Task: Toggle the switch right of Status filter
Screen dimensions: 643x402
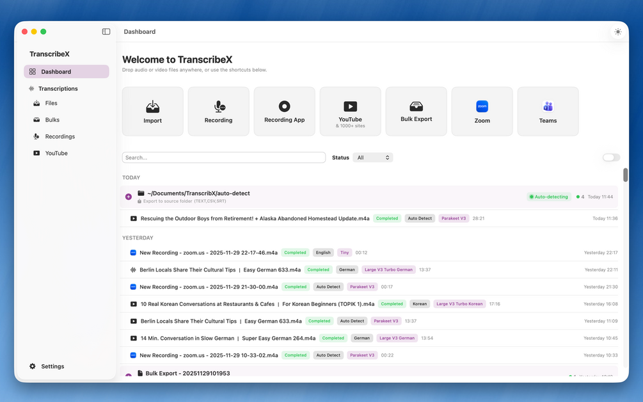Action: pyautogui.click(x=611, y=157)
